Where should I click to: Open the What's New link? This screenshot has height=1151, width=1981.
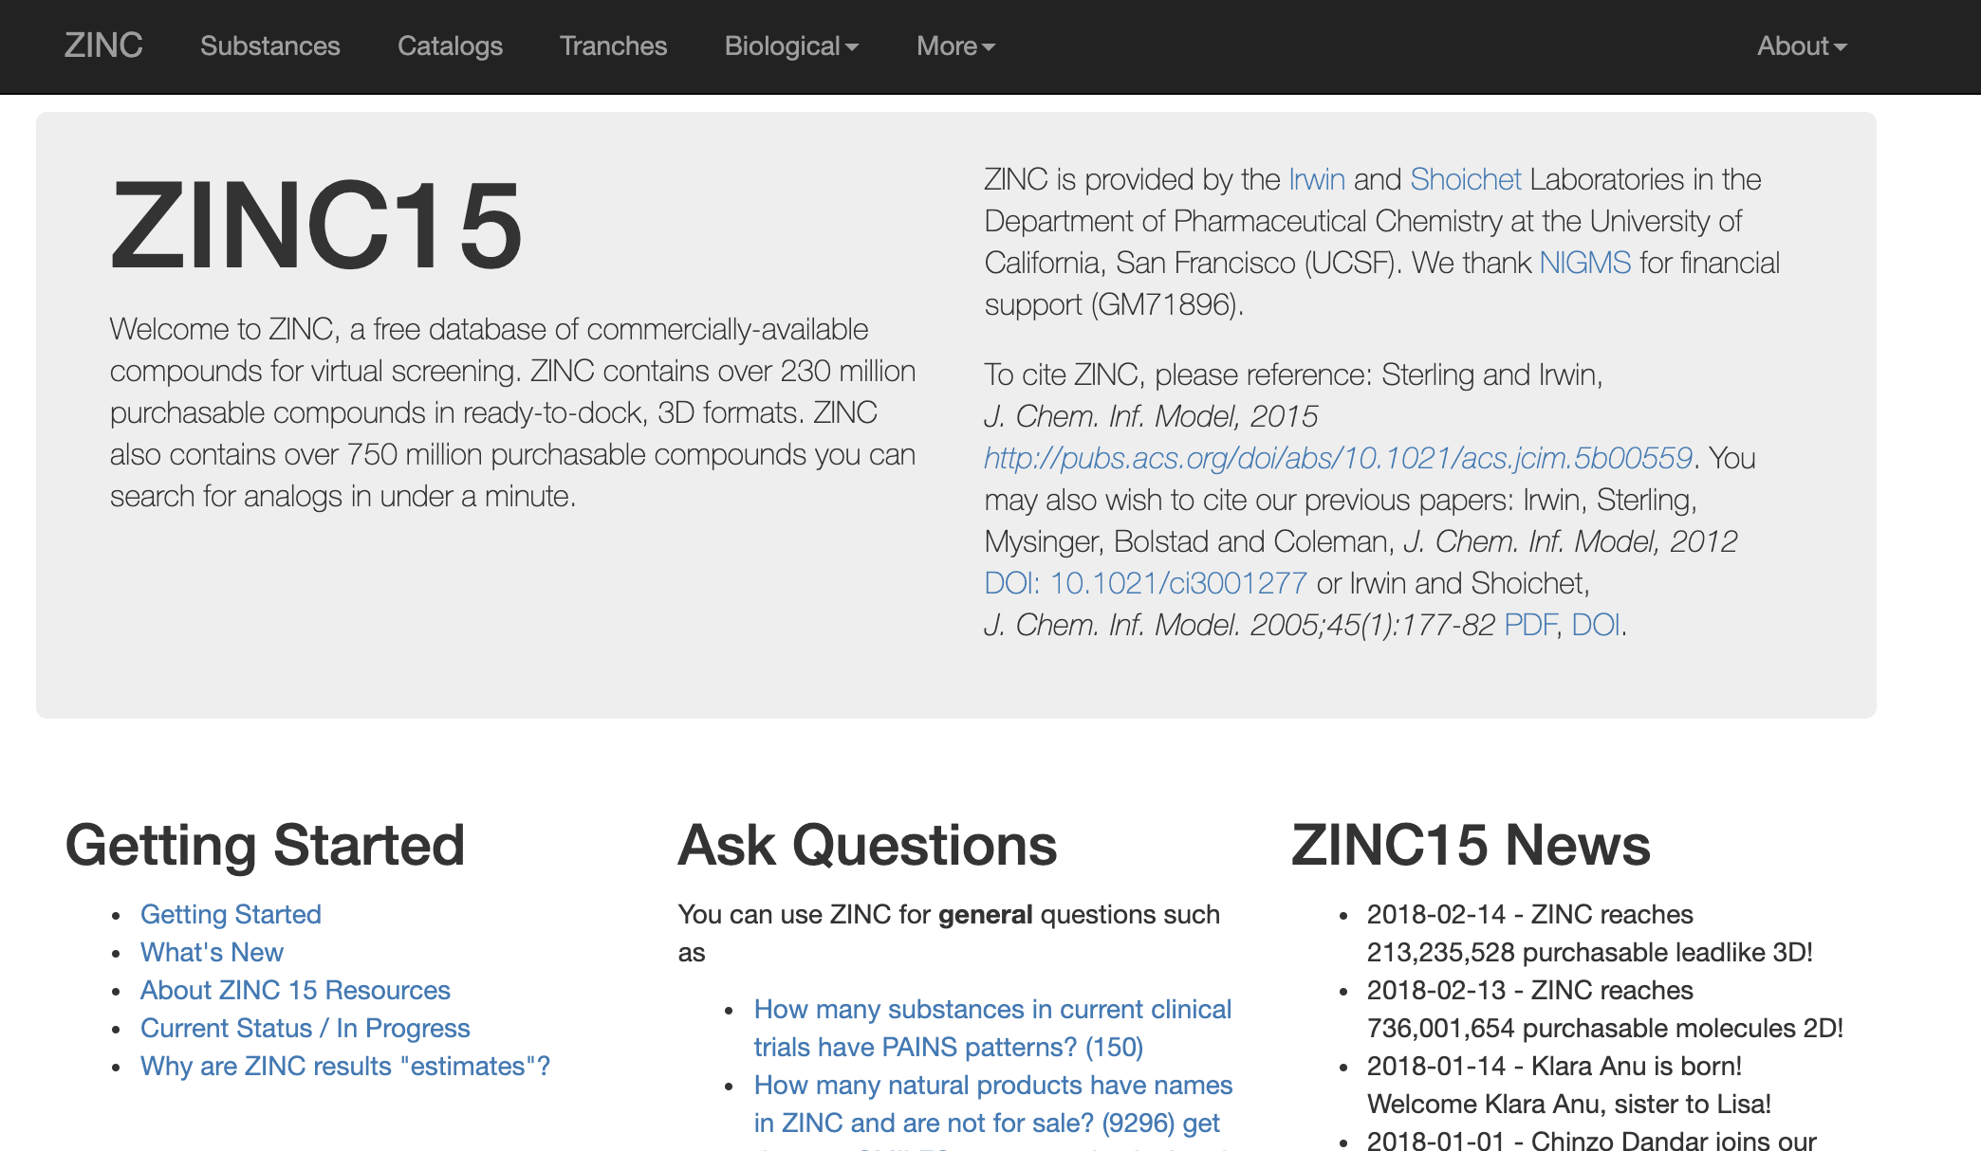tap(212, 952)
